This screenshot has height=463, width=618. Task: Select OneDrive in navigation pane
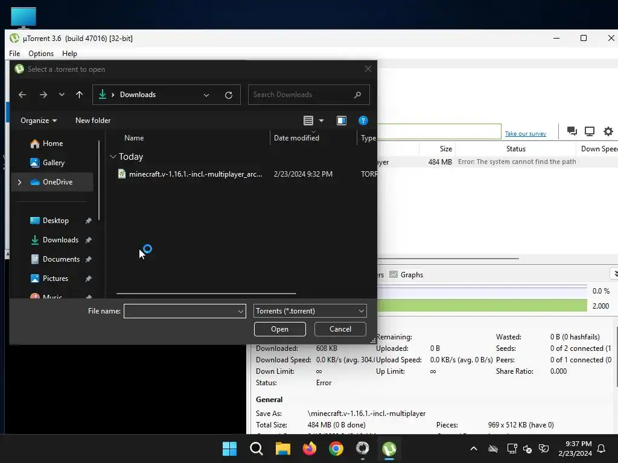52,182
